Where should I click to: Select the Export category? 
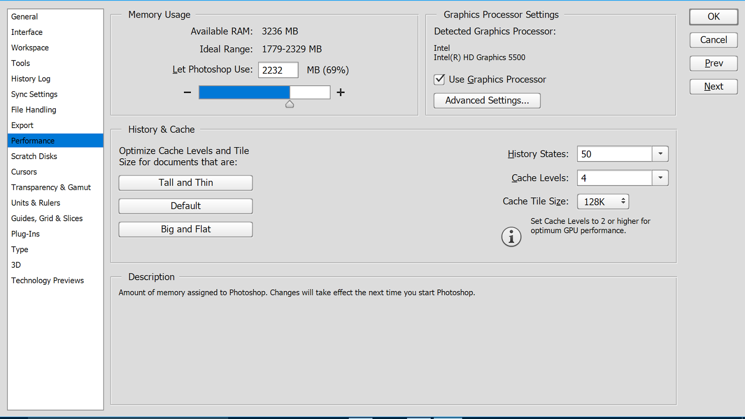55,125
